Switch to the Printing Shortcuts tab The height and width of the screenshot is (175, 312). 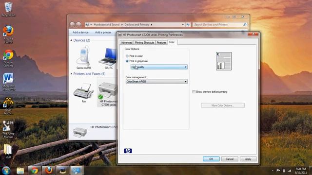144,42
